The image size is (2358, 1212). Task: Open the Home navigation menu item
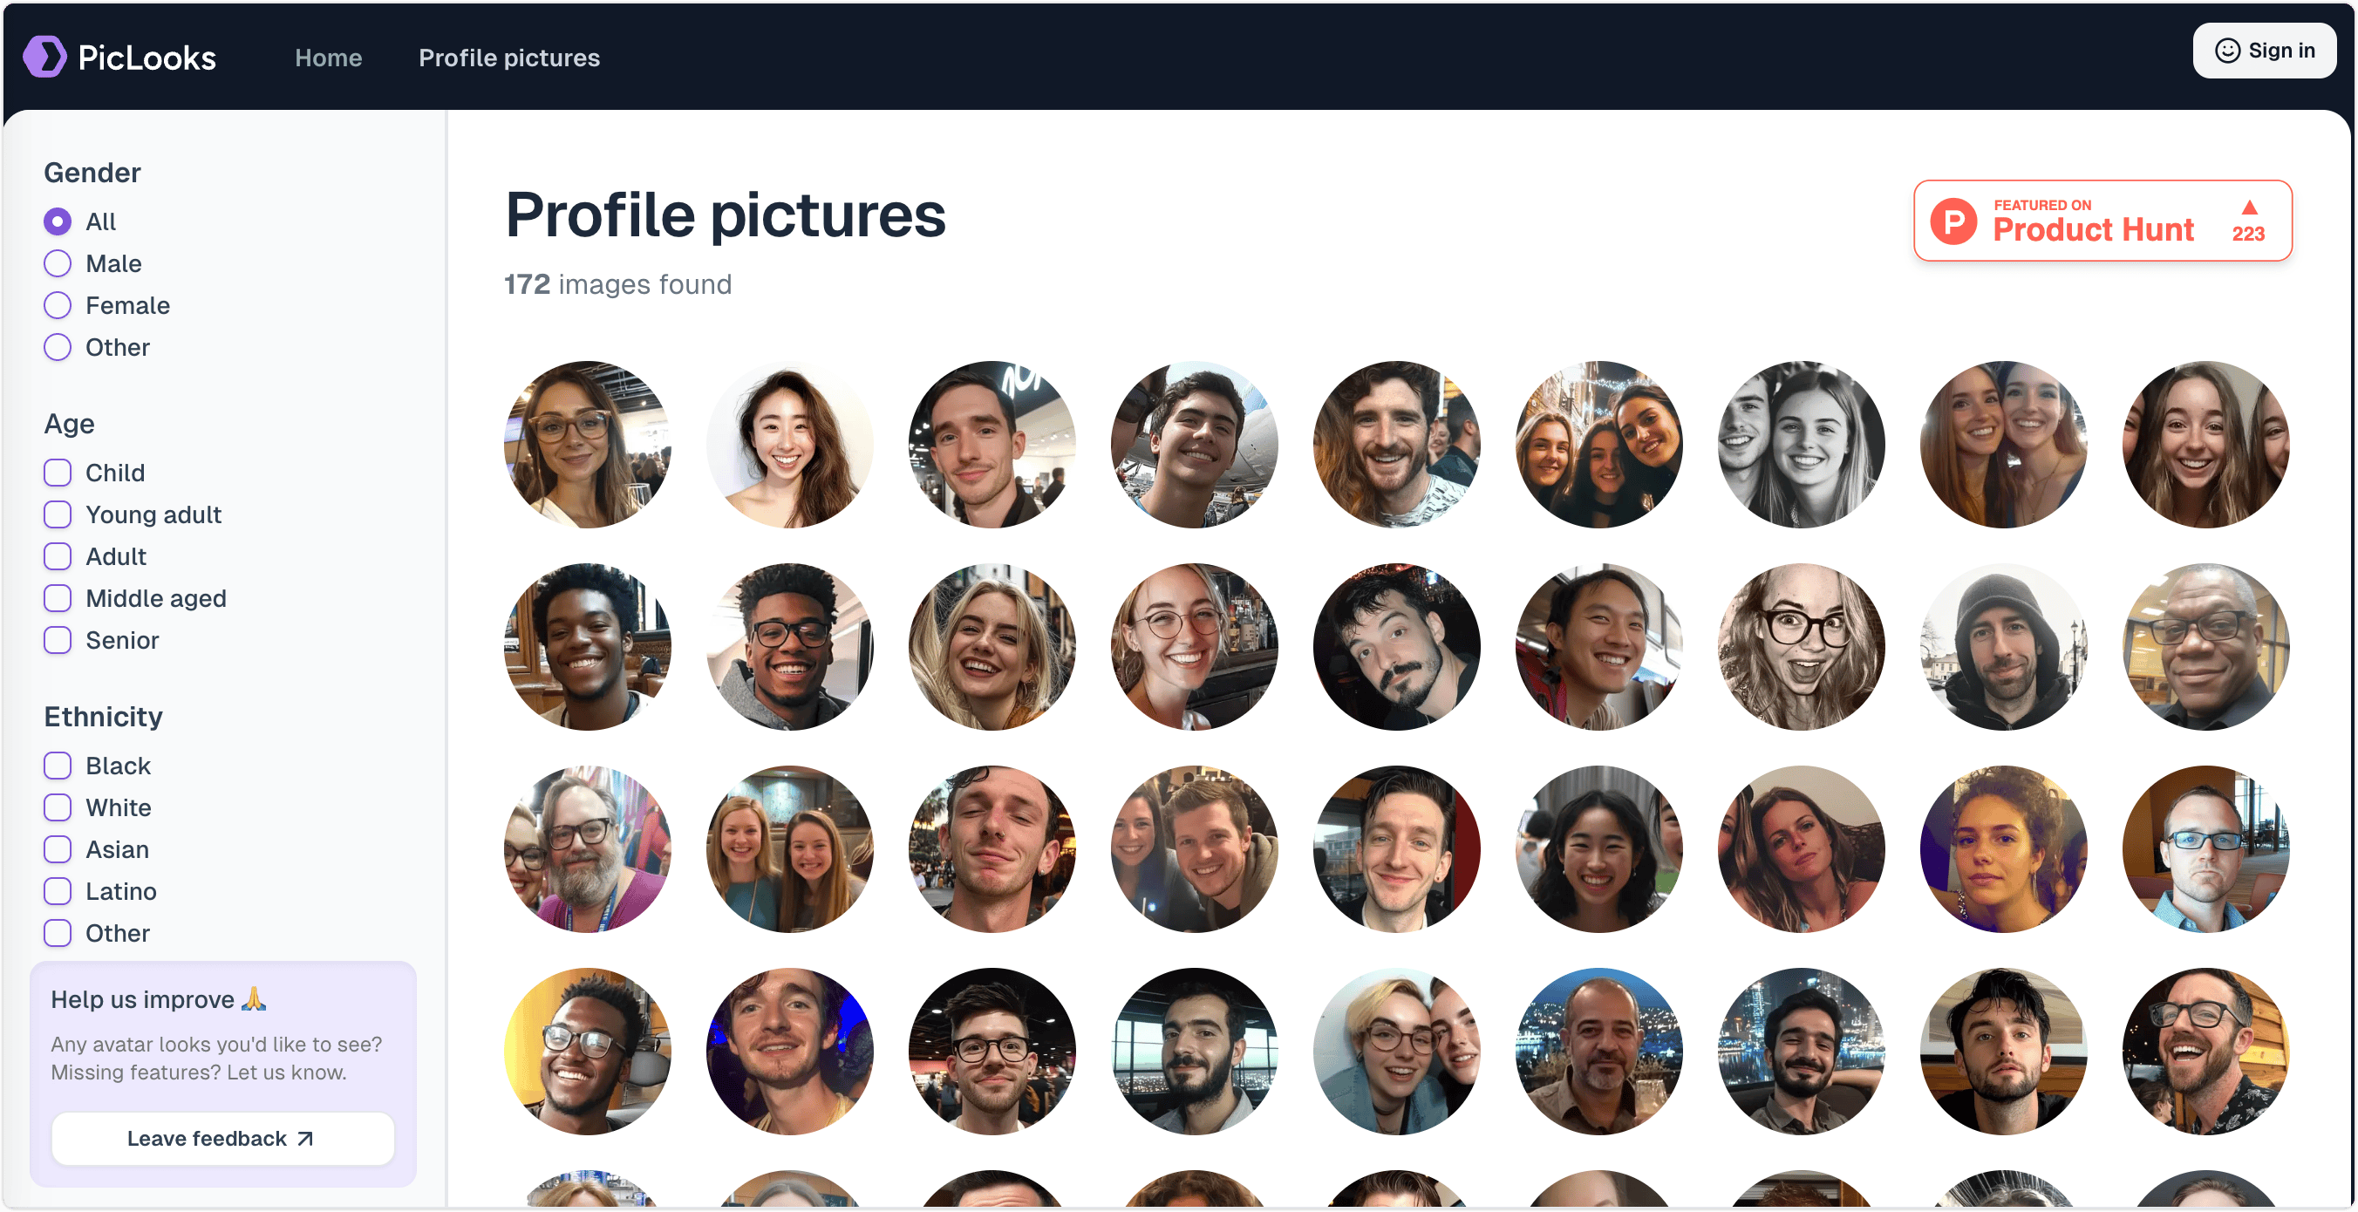[x=329, y=58]
